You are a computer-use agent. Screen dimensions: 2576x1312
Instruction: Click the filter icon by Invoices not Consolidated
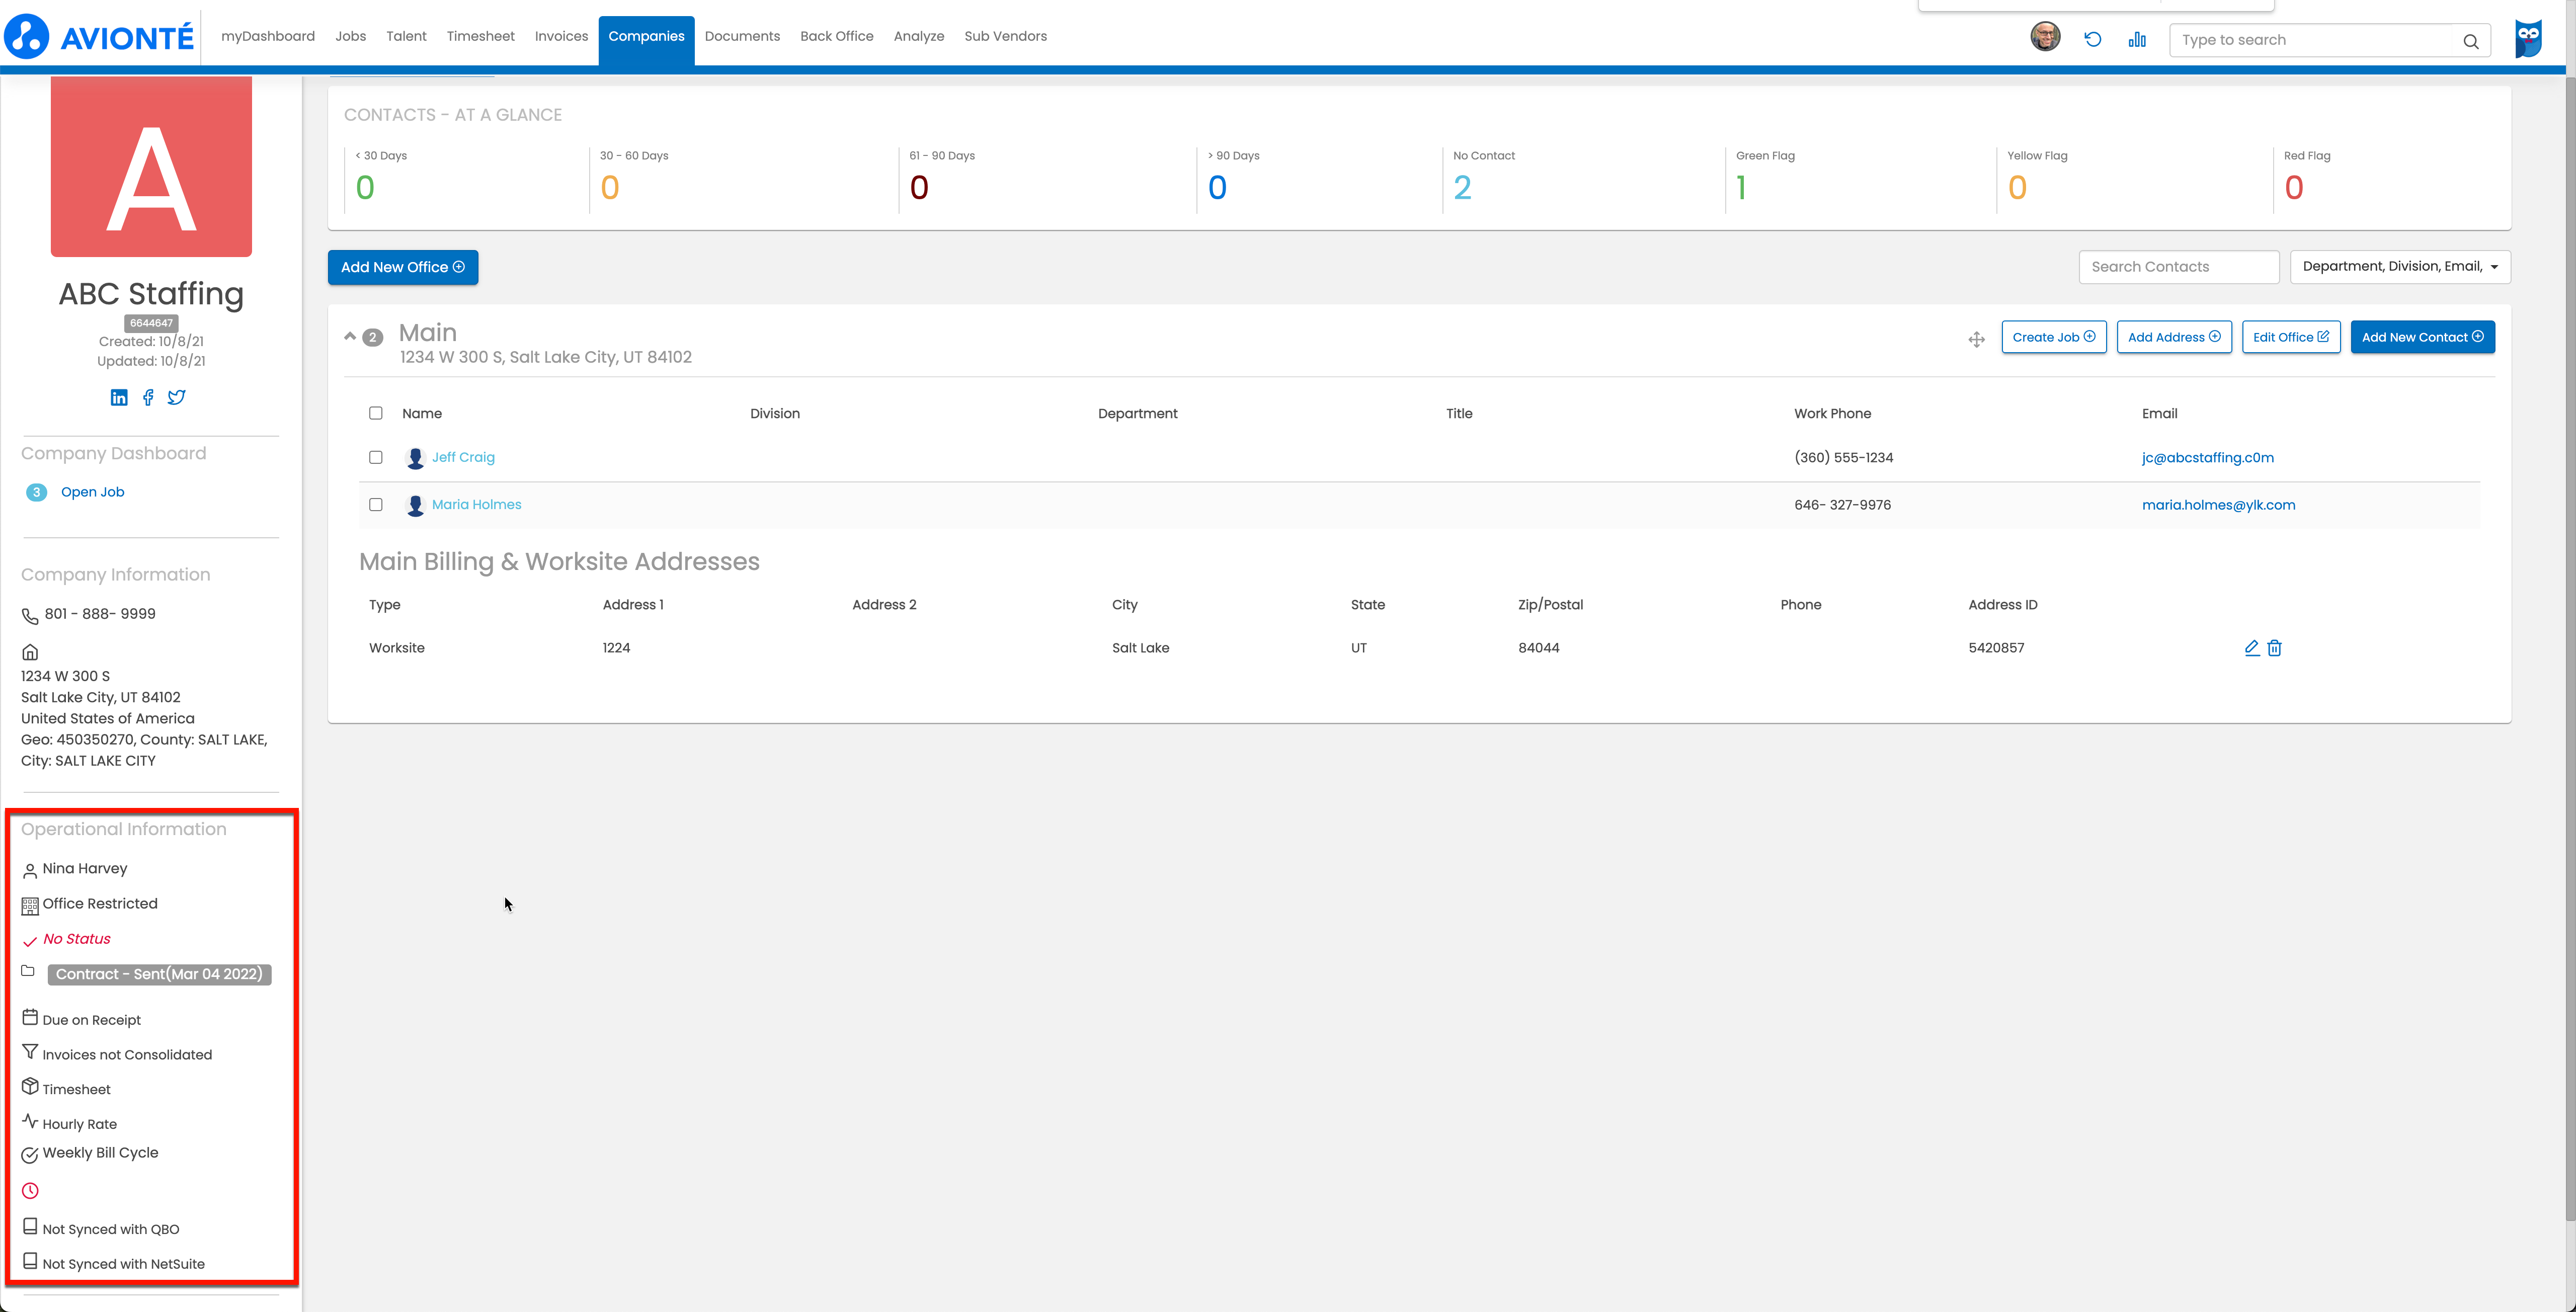[x=30, y=1052]
